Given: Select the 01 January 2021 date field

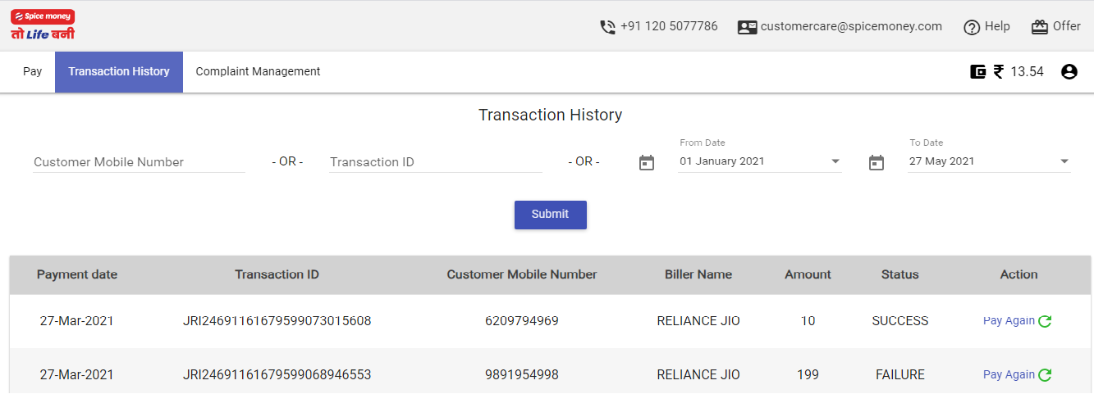Looking at the screenshot, I should [761, 161].
